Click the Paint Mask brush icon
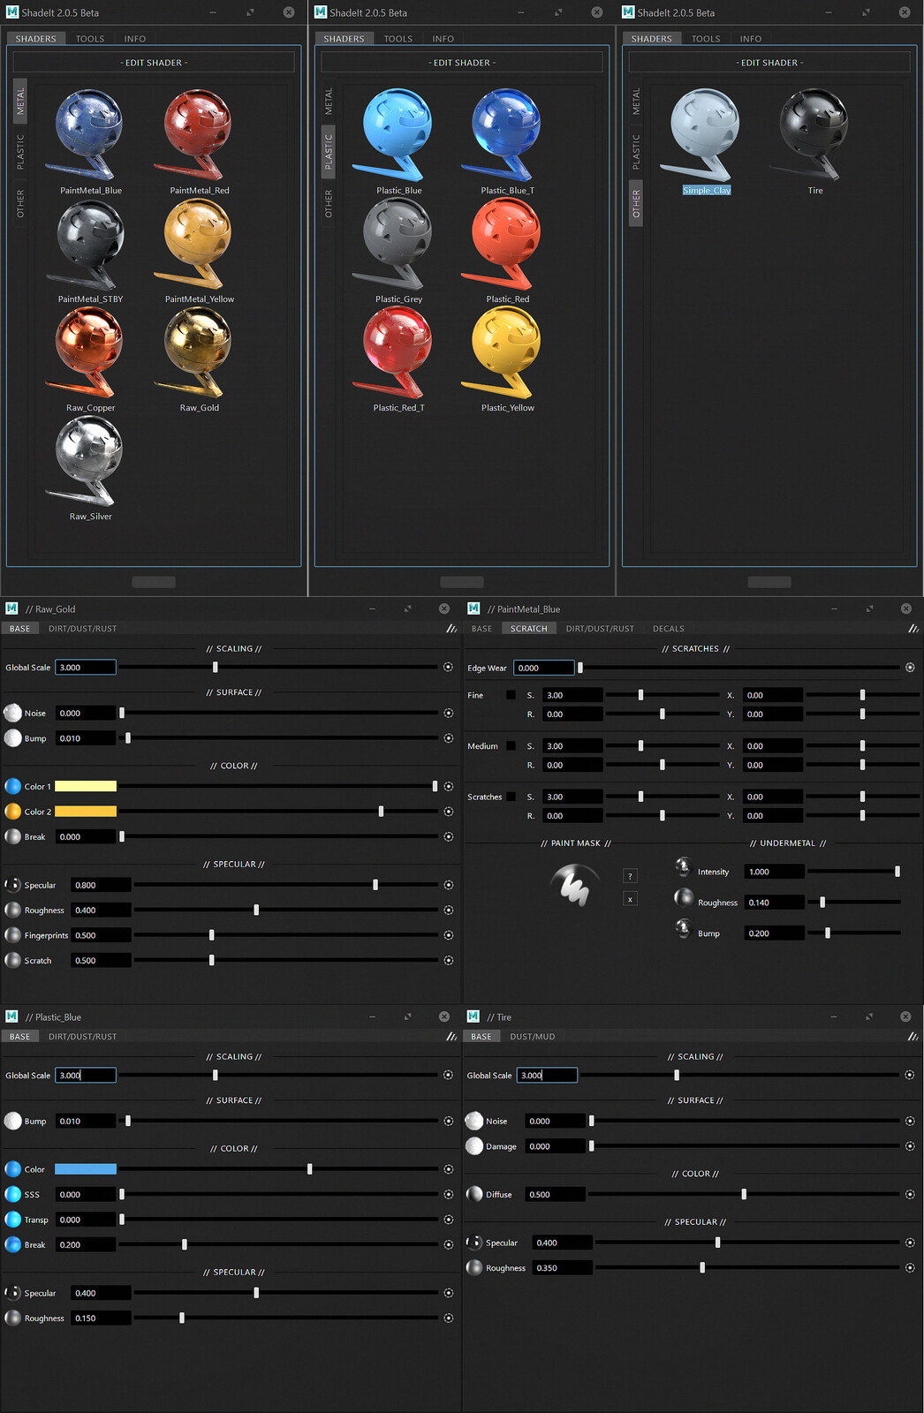This screenshot has width=924, height=1413. (574, 887)
